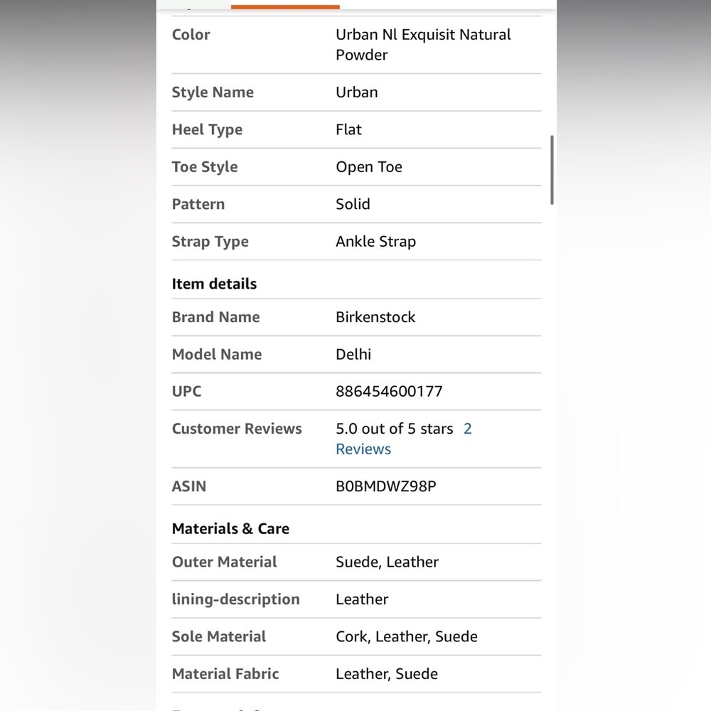Click the 5.0 out of 5 stars rating
This screenshot has width=711, height=711.
point(394,429)
